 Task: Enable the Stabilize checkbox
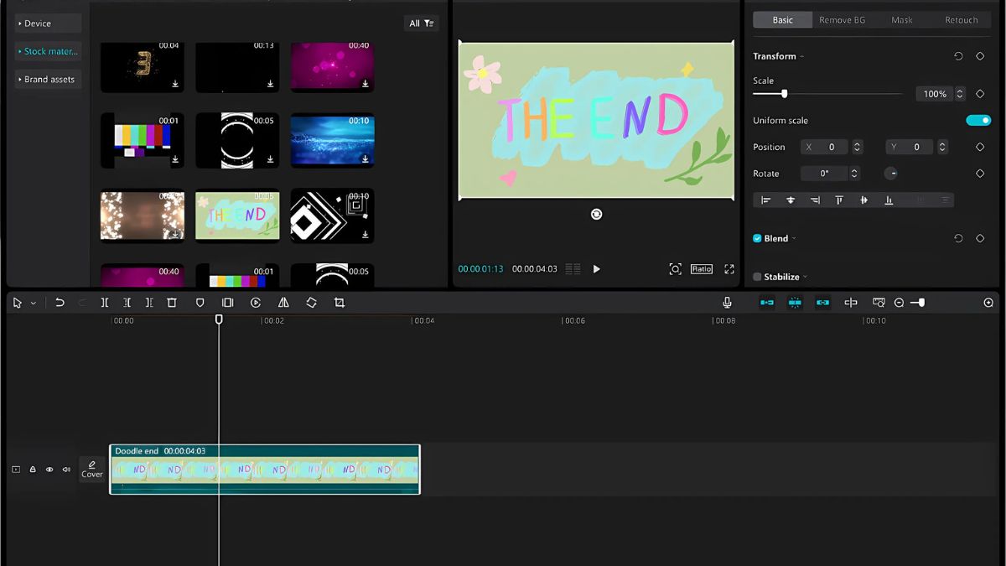pos(757,277)
